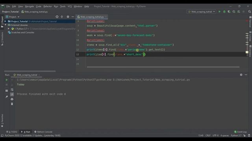The height and width of the screenshot is (141, 252).
Task: Open Project panel settings gear
Action: [x=68, y=16]
